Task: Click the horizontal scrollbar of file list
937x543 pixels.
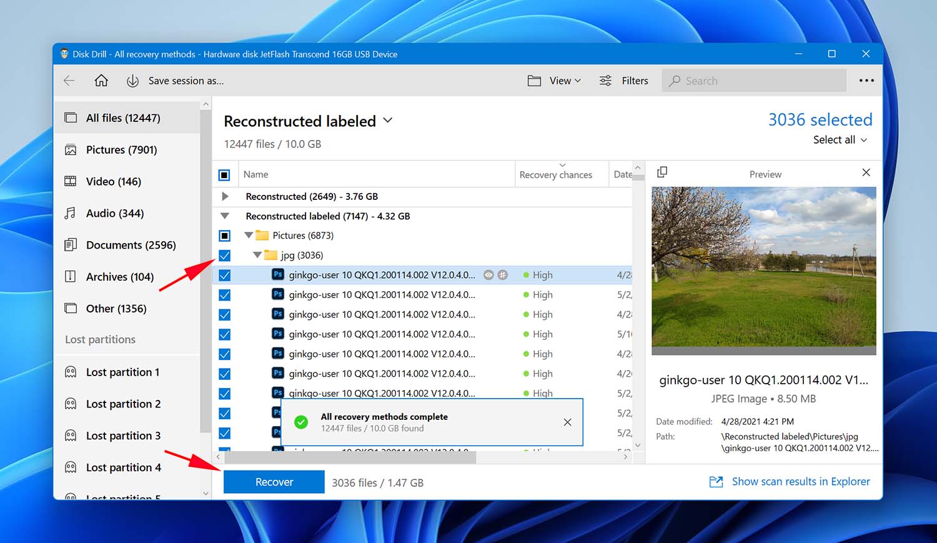Action: tap(350, 457)
